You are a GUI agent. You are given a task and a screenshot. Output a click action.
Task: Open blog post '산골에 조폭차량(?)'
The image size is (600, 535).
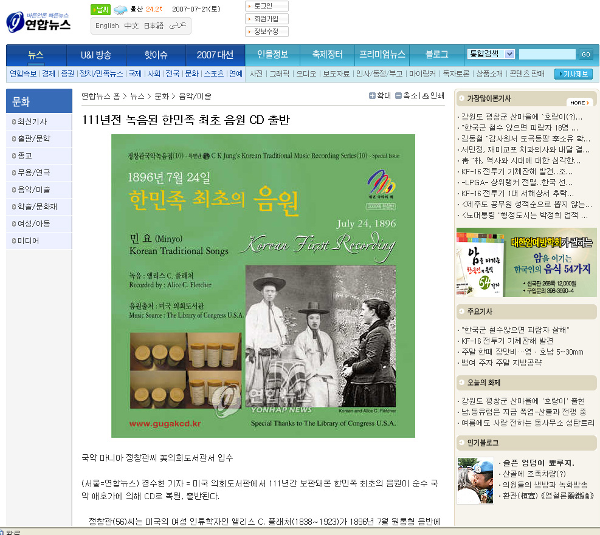[534, 474]
